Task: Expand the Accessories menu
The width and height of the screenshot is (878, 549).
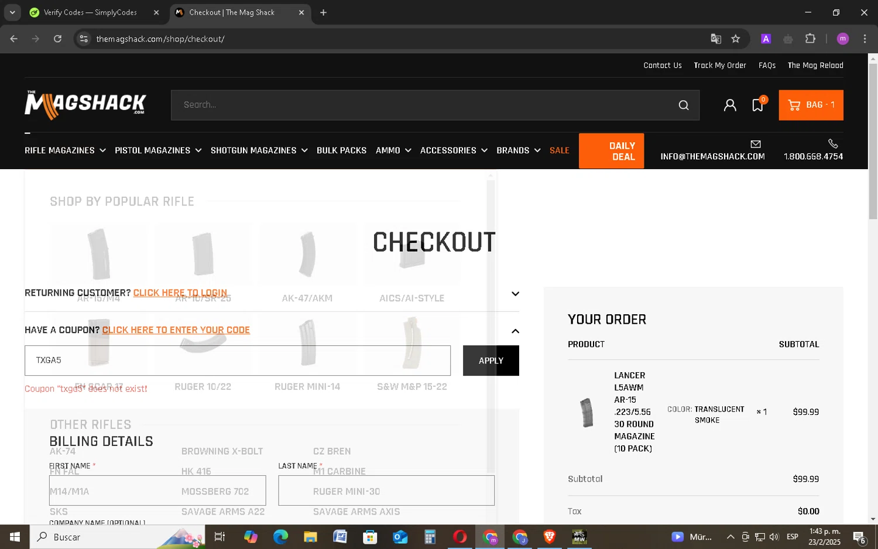Action: [x=454, y=150]
